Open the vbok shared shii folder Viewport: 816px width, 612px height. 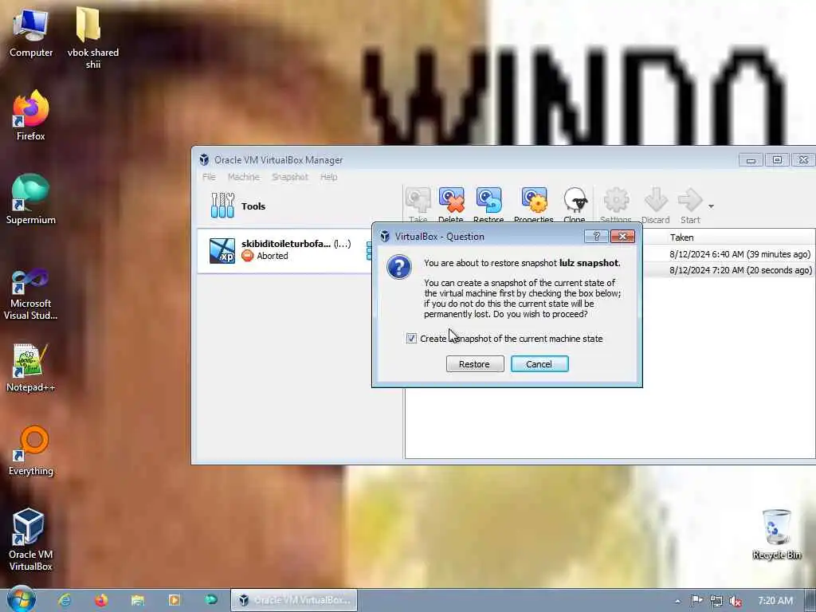tap(92, 37)
